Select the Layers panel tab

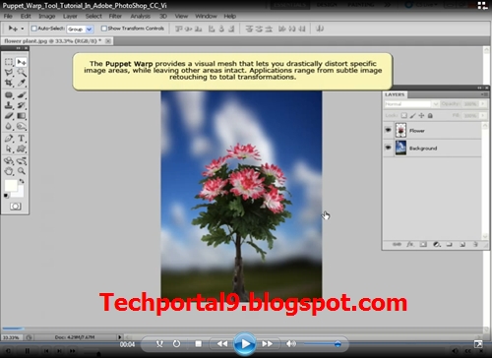click(395, 94)
